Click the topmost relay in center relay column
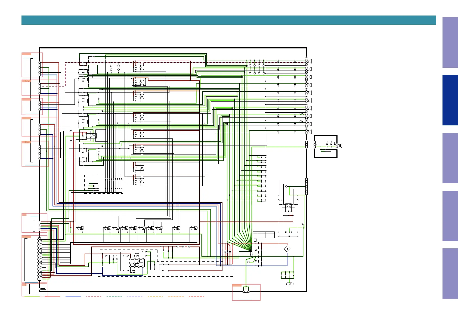 point(139,67)
